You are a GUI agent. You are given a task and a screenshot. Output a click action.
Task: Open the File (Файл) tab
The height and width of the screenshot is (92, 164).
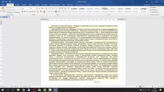[x=3, y=5]
